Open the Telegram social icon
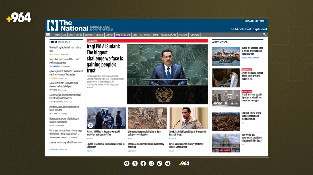The height and width of the screenshot is (175, 313). tap(168, 163)
